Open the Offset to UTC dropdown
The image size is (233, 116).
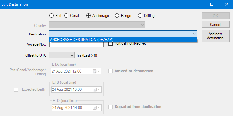[x=72, y=55]
